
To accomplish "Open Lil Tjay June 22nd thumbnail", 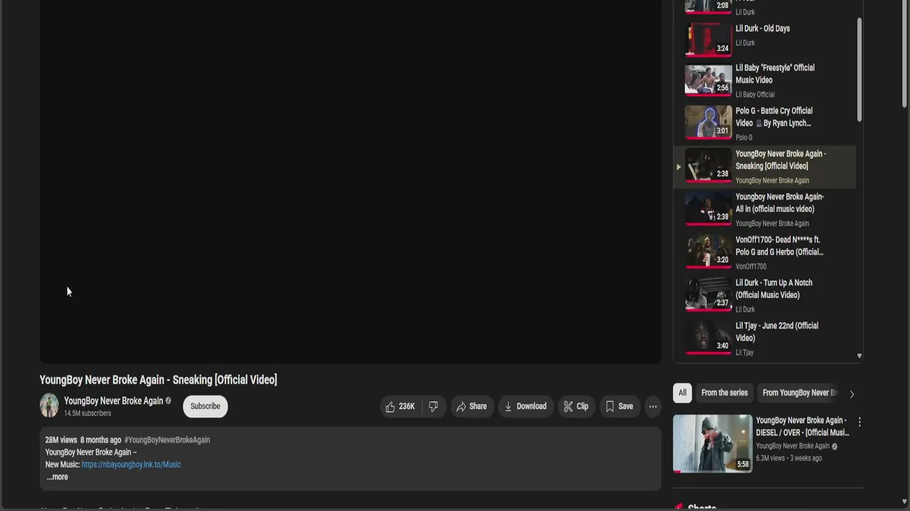I will point(708,338).
